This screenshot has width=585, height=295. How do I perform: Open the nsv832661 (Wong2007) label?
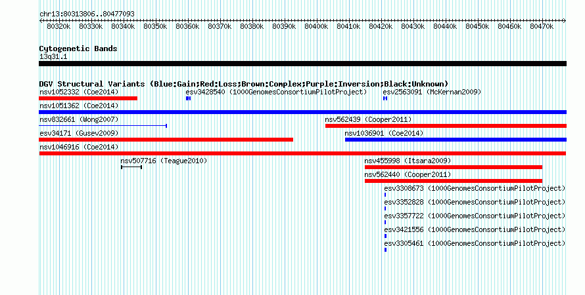click(79, 119)
